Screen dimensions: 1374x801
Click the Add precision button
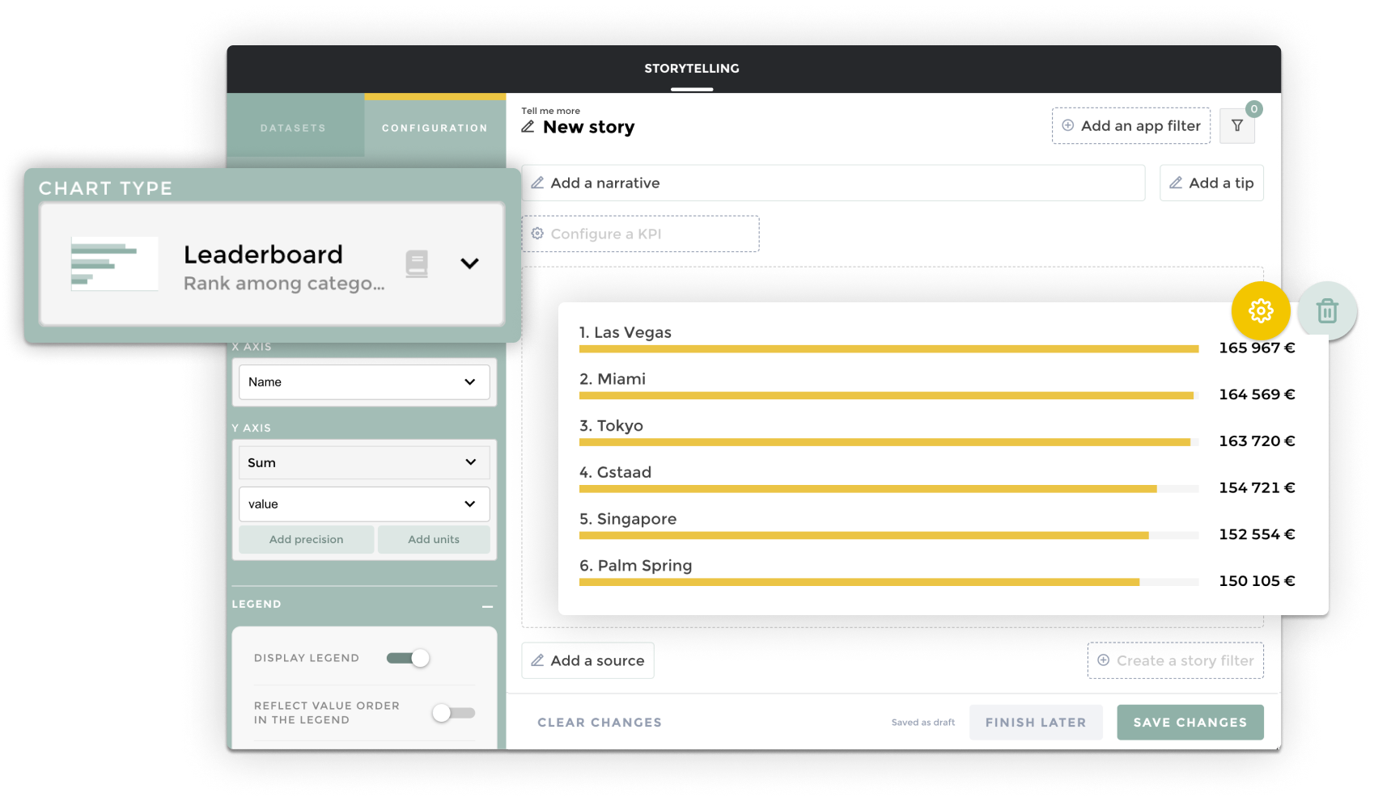click(306, 540)
